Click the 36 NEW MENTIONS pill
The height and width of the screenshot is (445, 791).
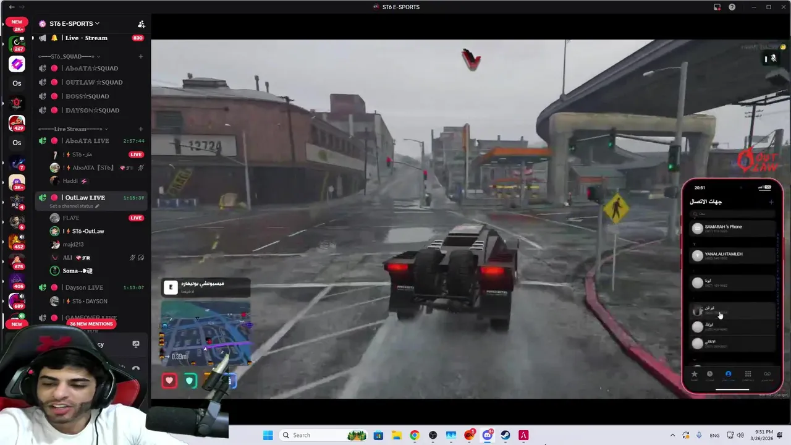click(91, 324)
